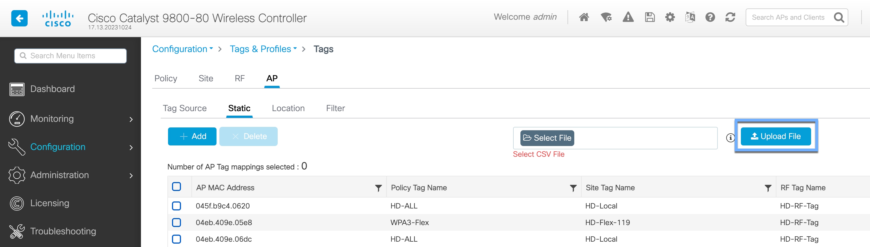Click the save configuration floppy icon
This screenshot has height=247, width=870.
click(650, 17)
